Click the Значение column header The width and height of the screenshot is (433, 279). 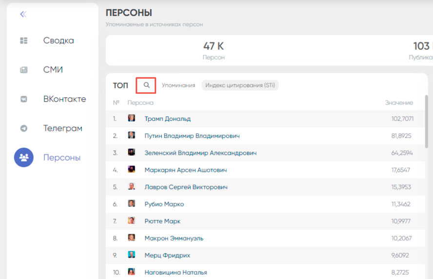pos(398,103)
